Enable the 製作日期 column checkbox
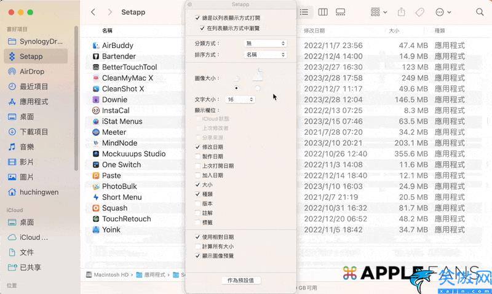 [197, 156]
